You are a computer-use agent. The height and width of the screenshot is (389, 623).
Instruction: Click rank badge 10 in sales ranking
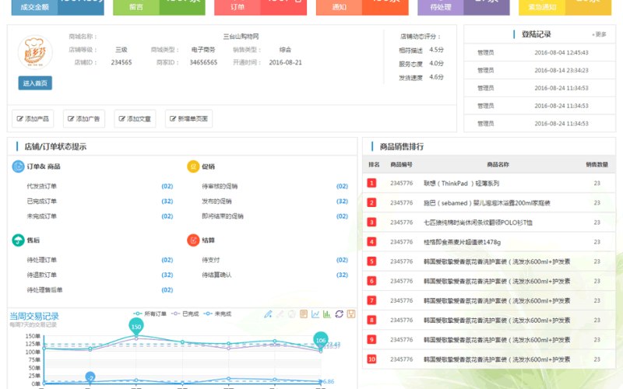point(371,359)
